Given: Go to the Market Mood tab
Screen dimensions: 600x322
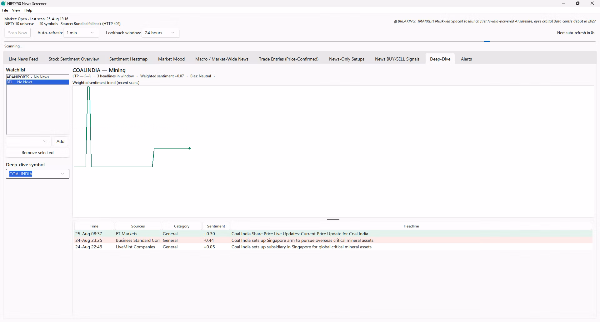Looking at the screenshot, I should click(x=171, y=59).
